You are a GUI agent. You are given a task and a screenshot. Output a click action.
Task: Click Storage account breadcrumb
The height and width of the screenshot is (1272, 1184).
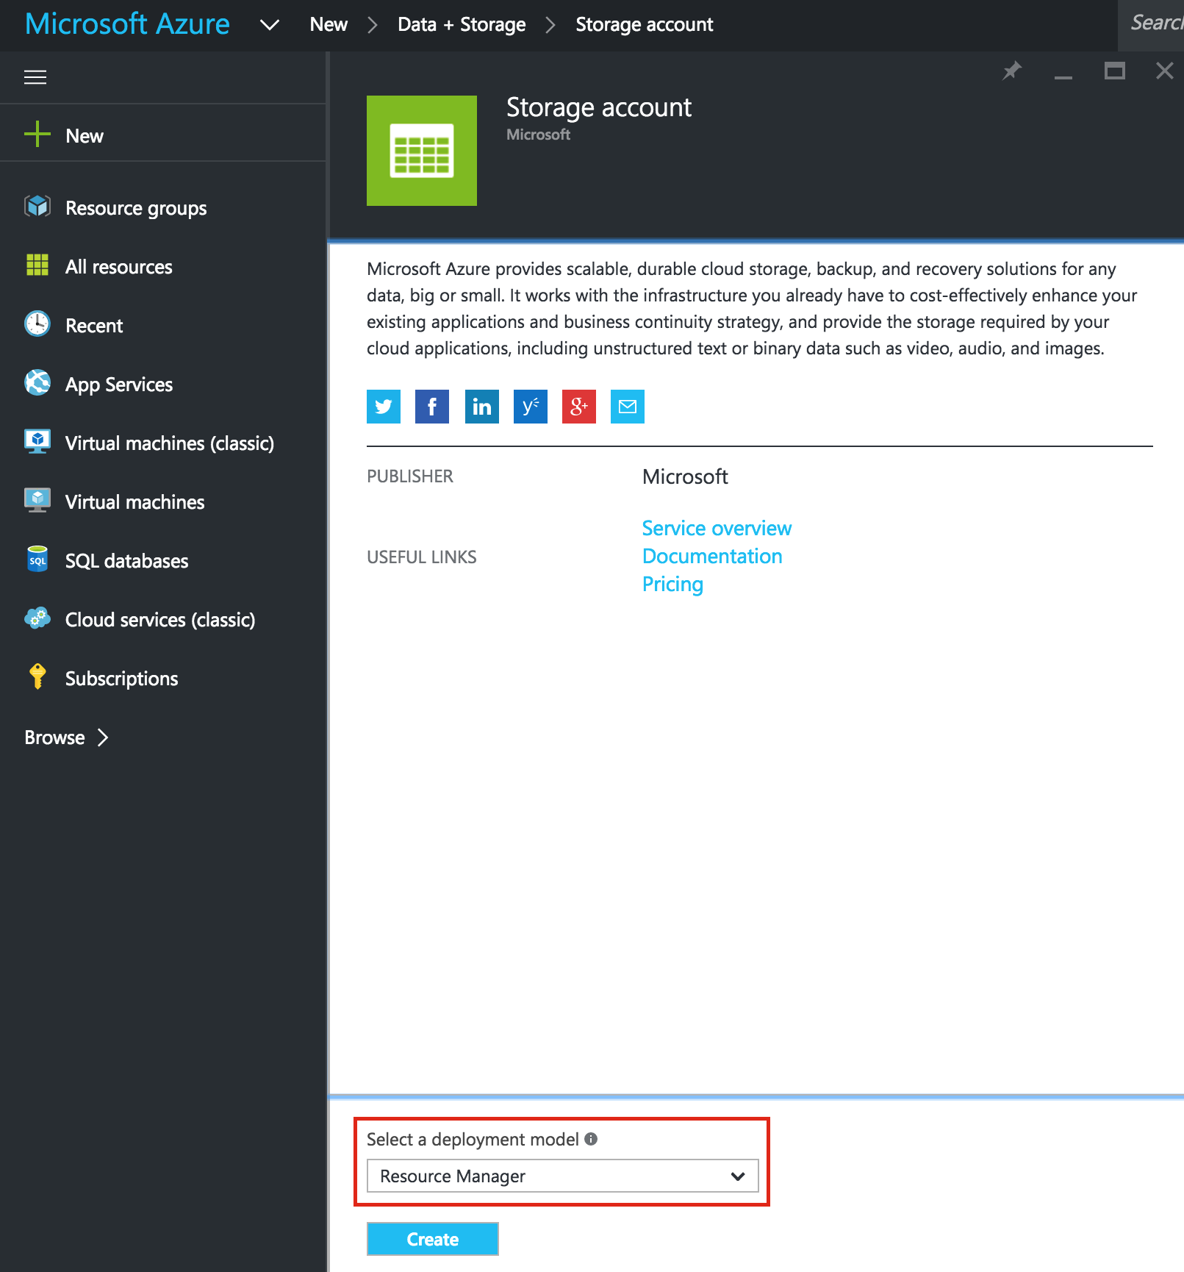645,24
